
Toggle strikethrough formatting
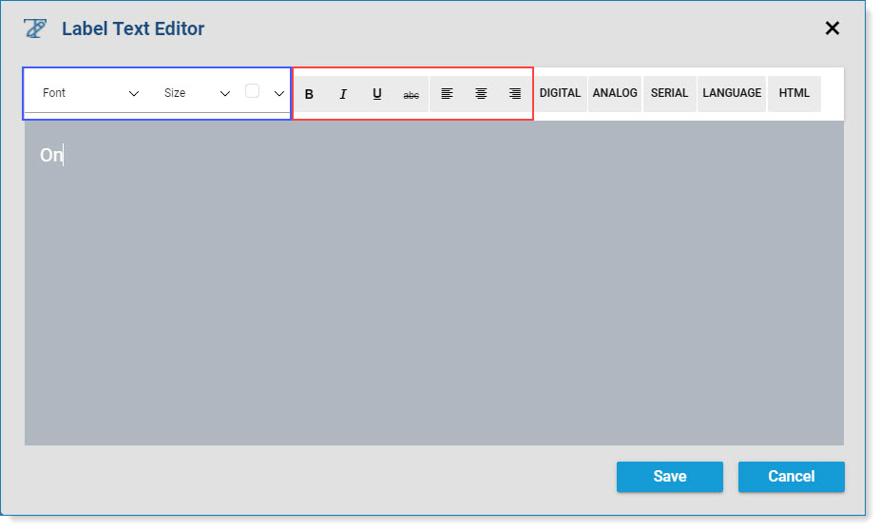pos(411,94)
